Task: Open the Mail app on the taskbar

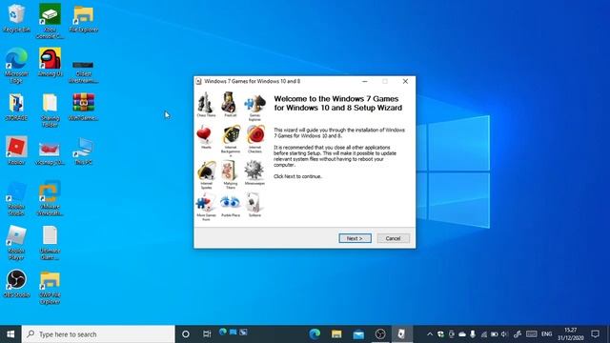Action: point(358,334)
